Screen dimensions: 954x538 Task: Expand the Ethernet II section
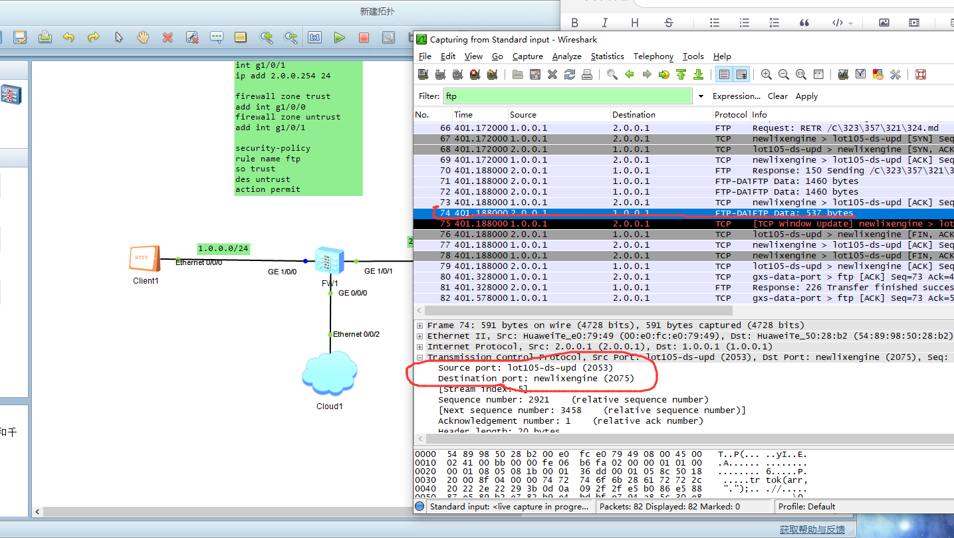tap(421, 336)
